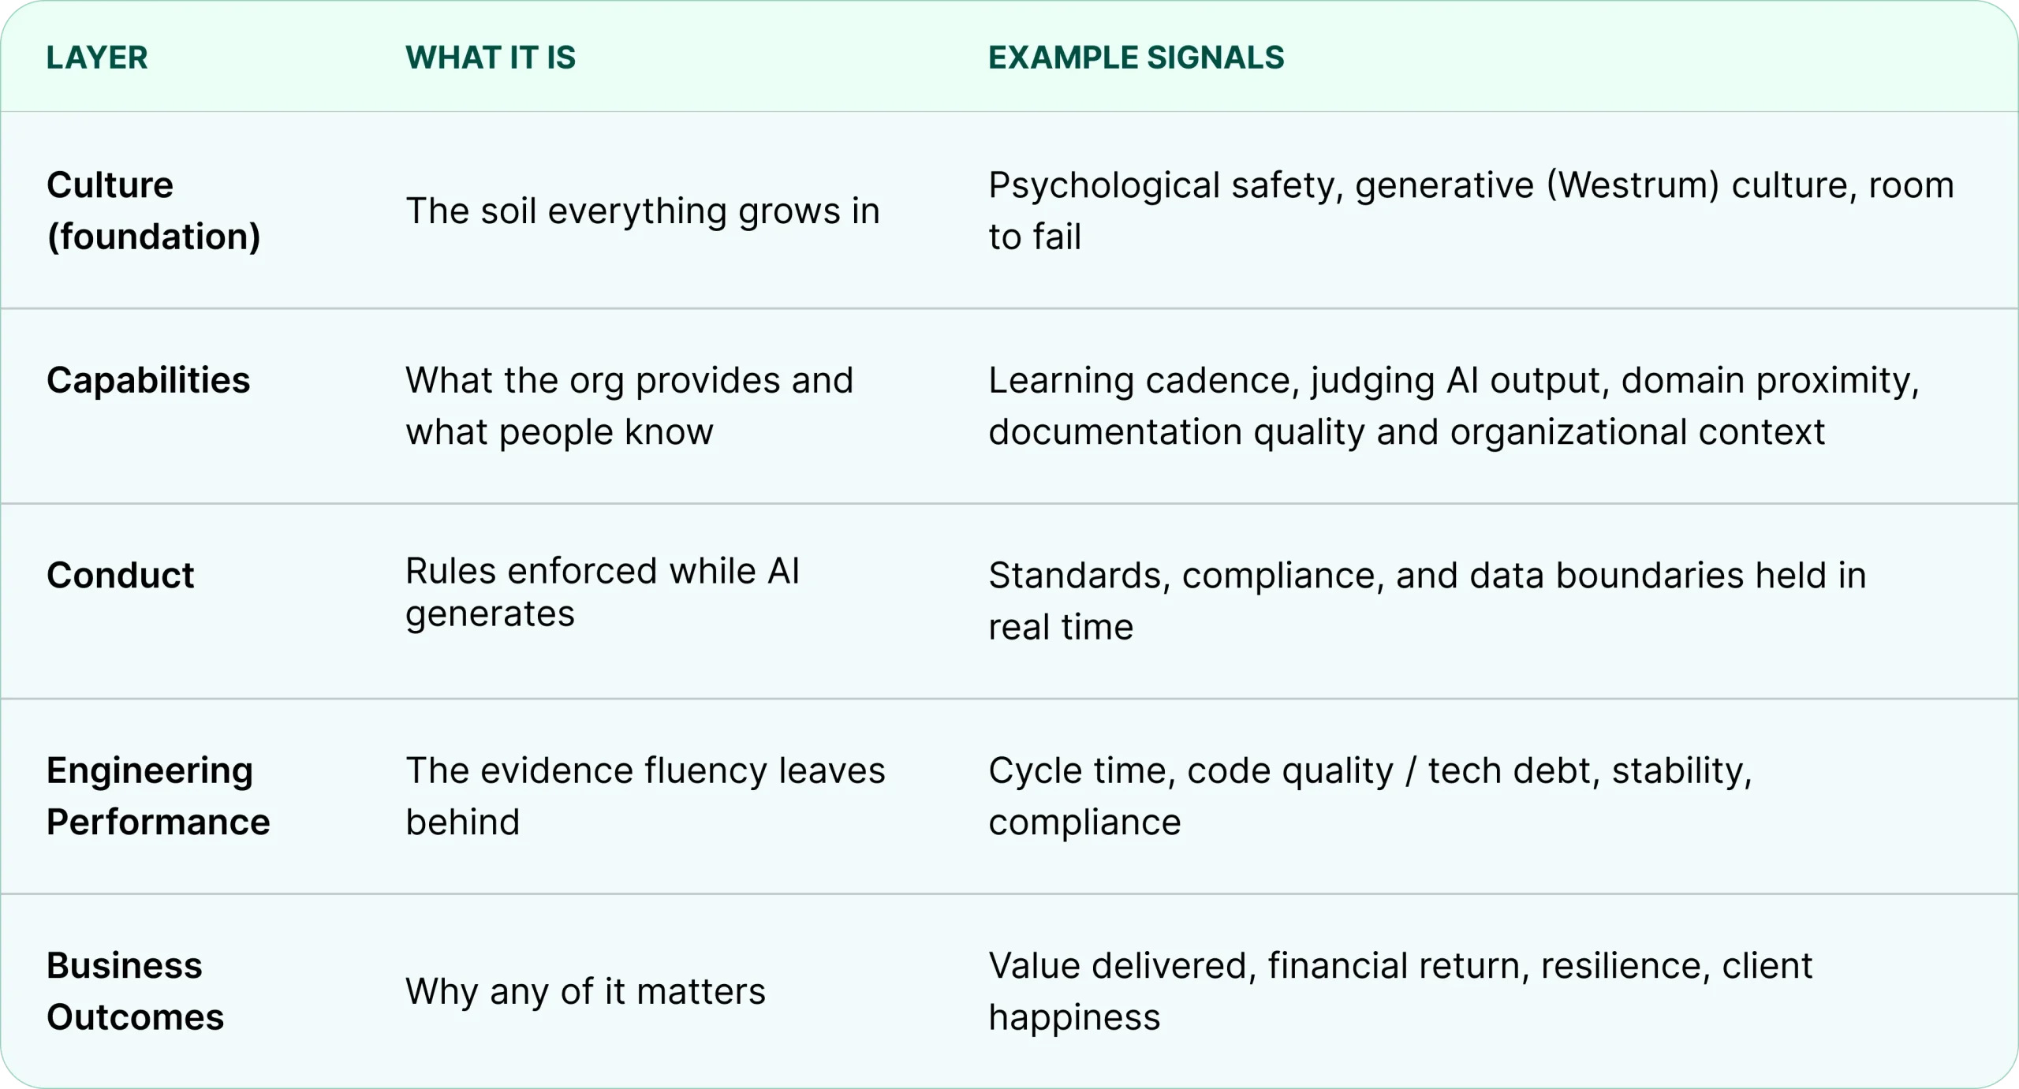Select the Engineering Performance layer label
This screenshot has height=1089, width=2019.
point(159,796)
